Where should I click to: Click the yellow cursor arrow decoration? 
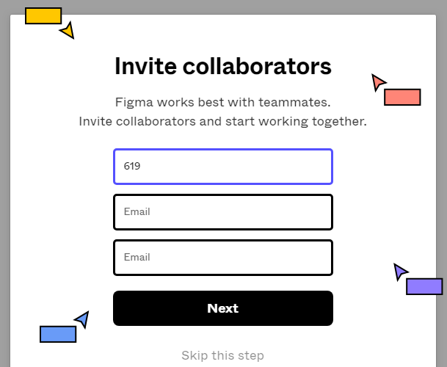point(68,31)
